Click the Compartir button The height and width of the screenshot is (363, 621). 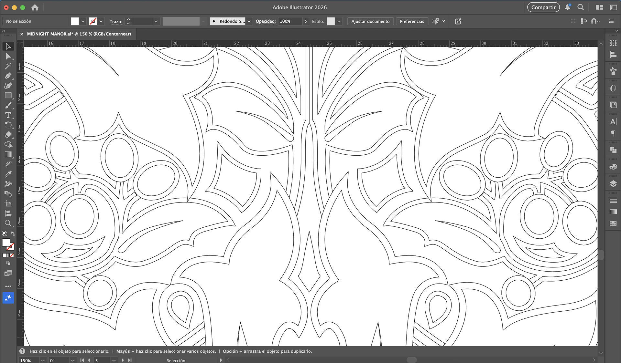pos(543,7)
